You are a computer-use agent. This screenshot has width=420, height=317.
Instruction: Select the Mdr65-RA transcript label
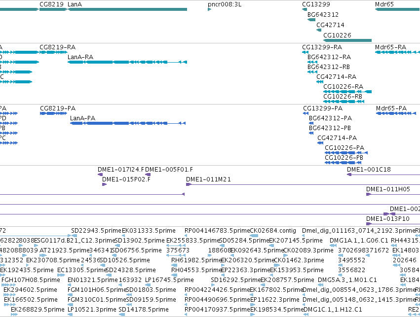(390, 47)
